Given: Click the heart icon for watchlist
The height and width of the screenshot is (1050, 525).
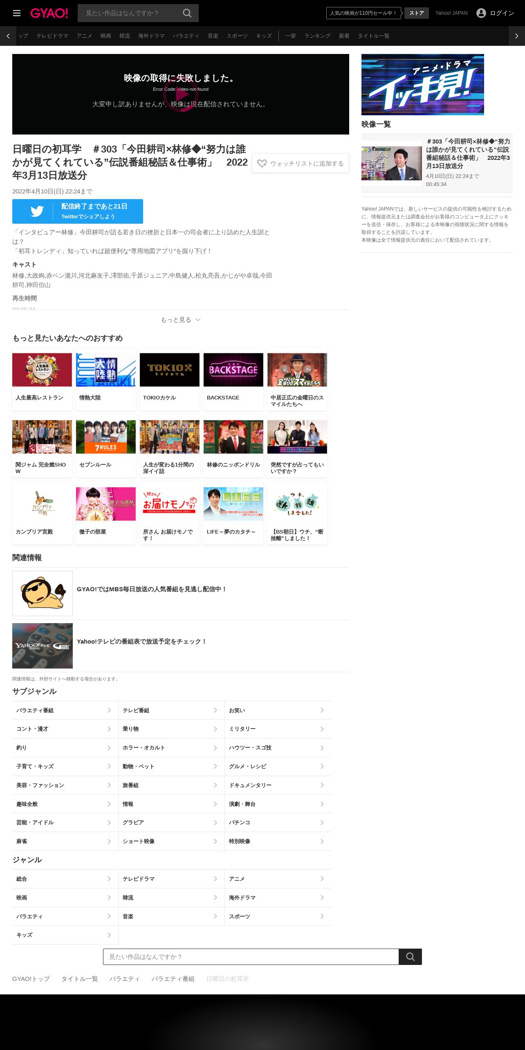Looking at the screenshot, I should [262, 164].
